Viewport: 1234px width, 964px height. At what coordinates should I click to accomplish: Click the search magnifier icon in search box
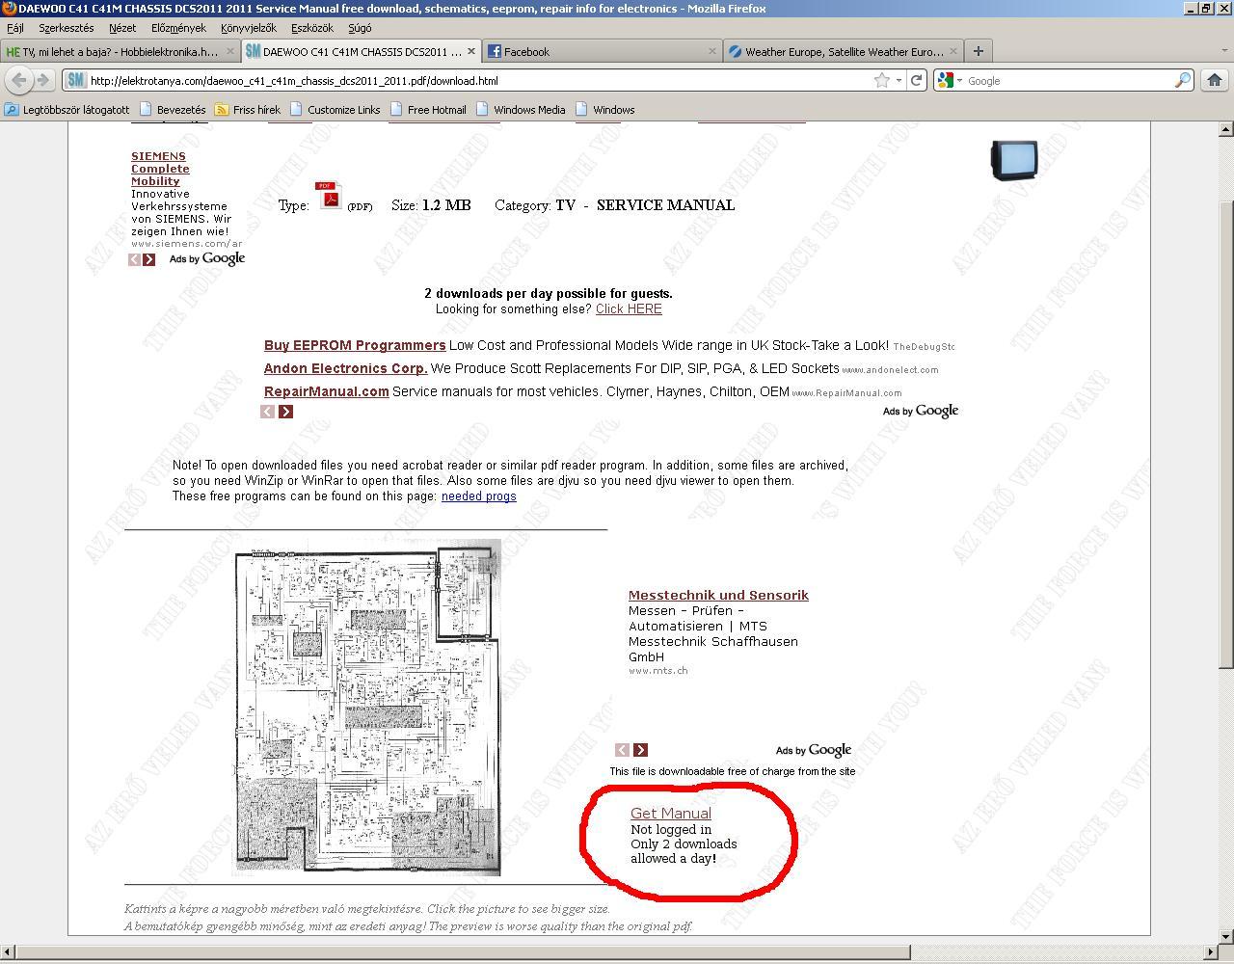pos(1182,81)
